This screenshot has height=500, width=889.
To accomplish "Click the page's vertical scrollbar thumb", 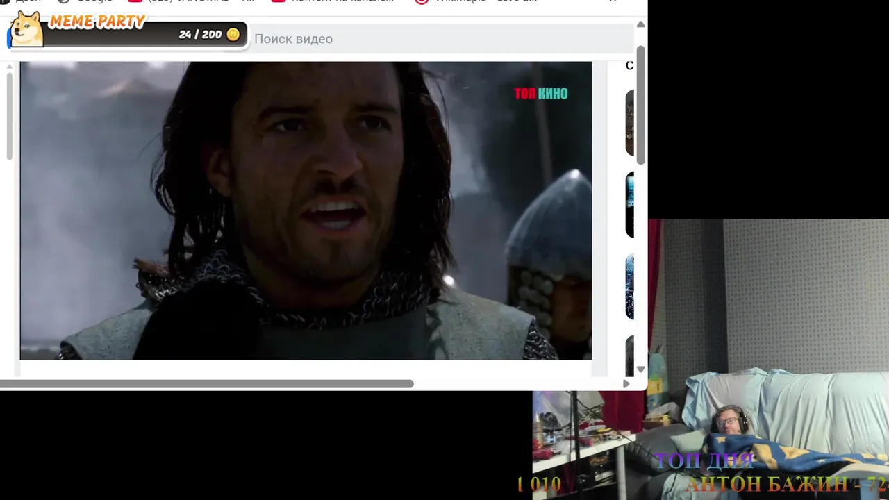I will point(640,106).
